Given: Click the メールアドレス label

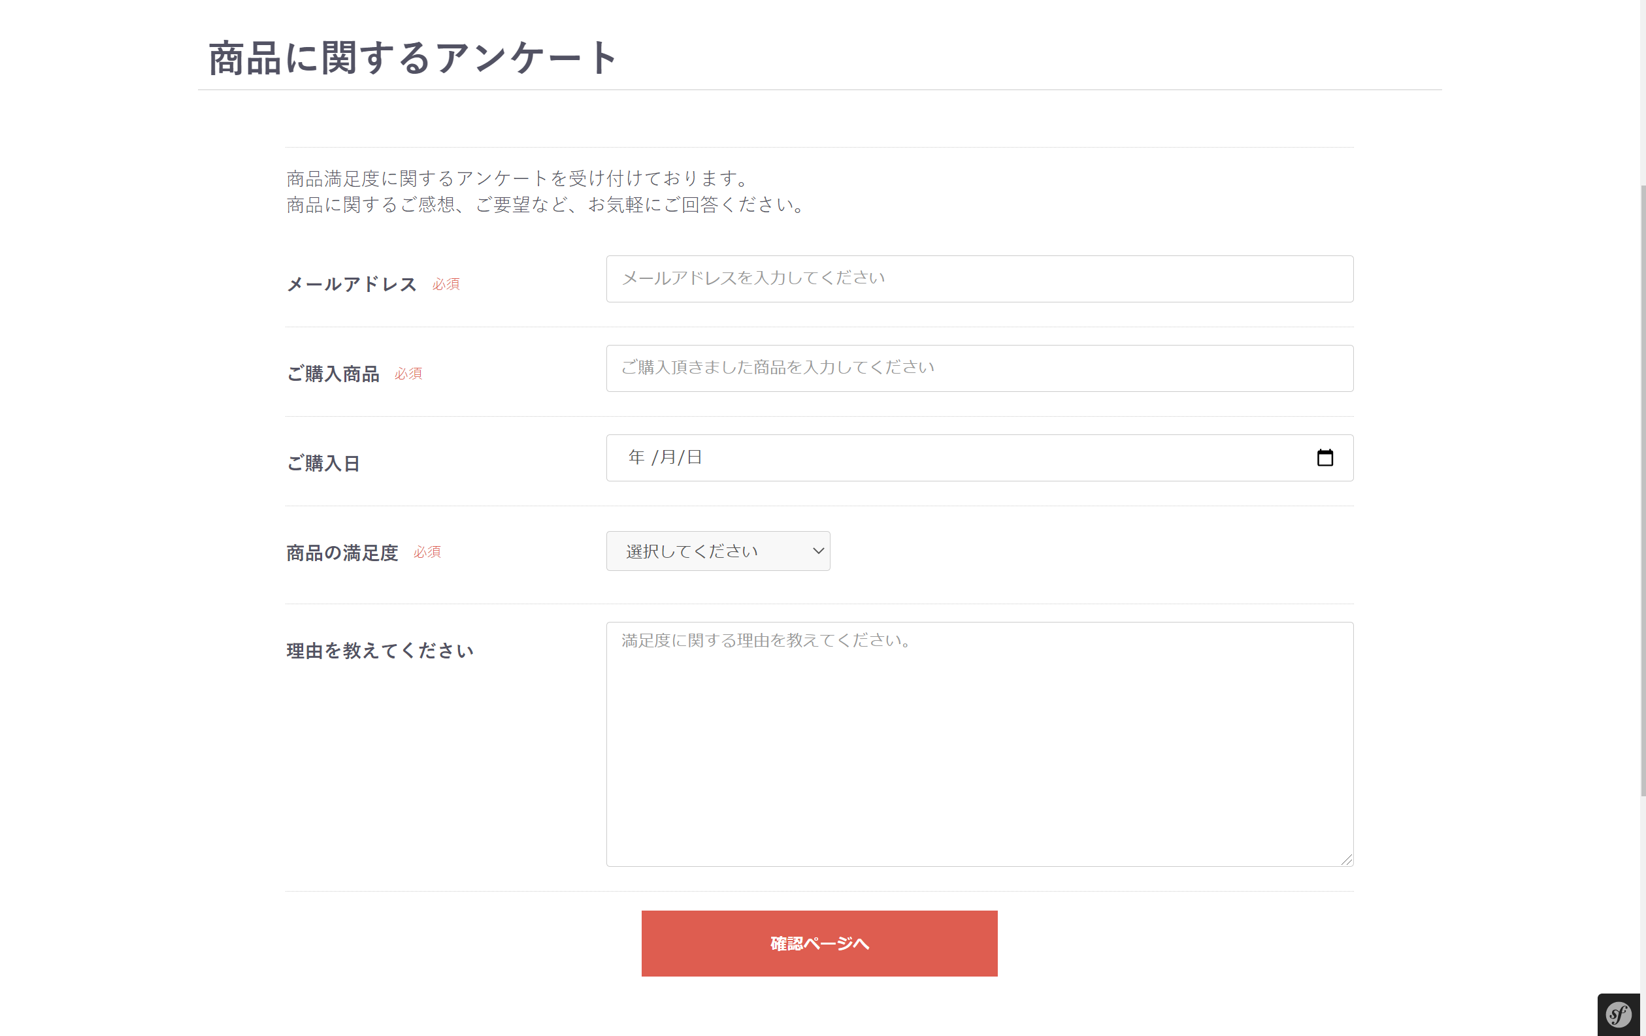Looking at the screenshot, I should point(352,284).
